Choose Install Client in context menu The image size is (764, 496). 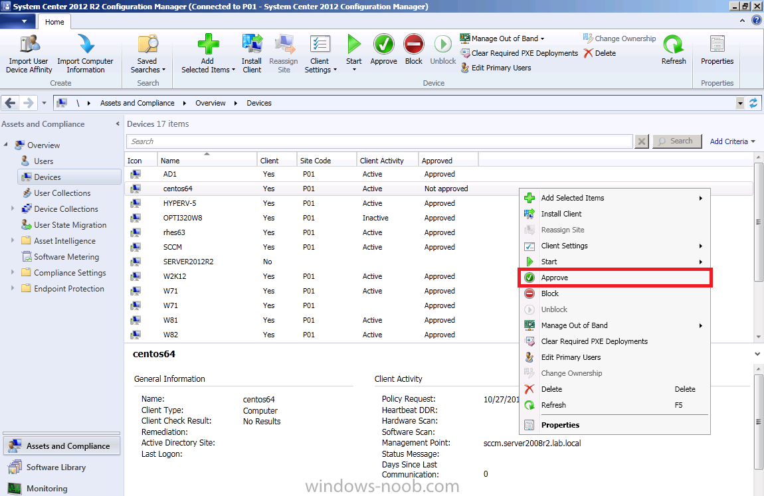click(x=615, y=214)
